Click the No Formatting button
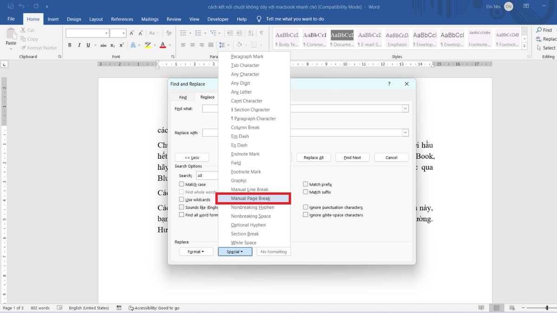The image size is (557, 313). pyautogui.click(x=274, y=252)
